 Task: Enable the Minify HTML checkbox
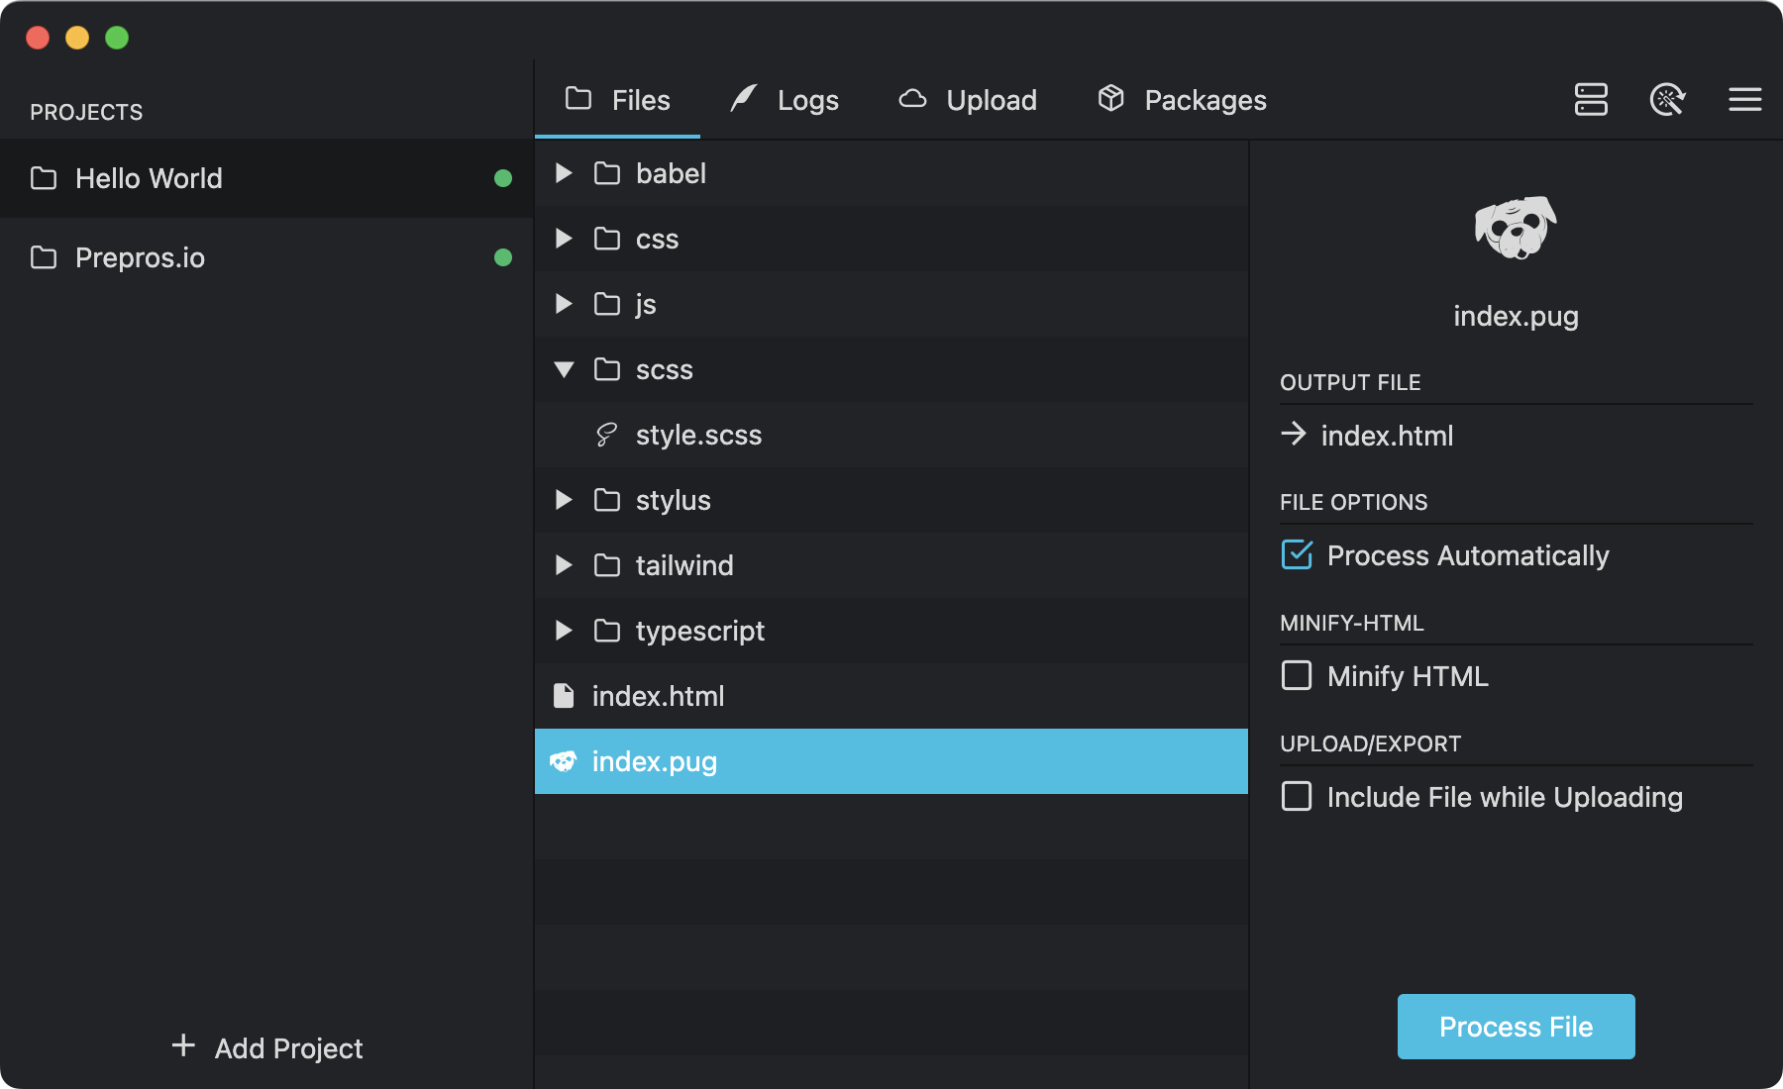point(1297,676)
